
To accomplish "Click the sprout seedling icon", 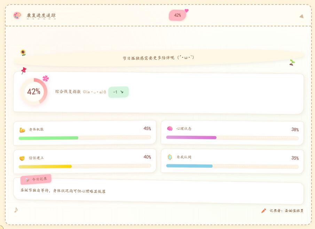I will 292,63.
